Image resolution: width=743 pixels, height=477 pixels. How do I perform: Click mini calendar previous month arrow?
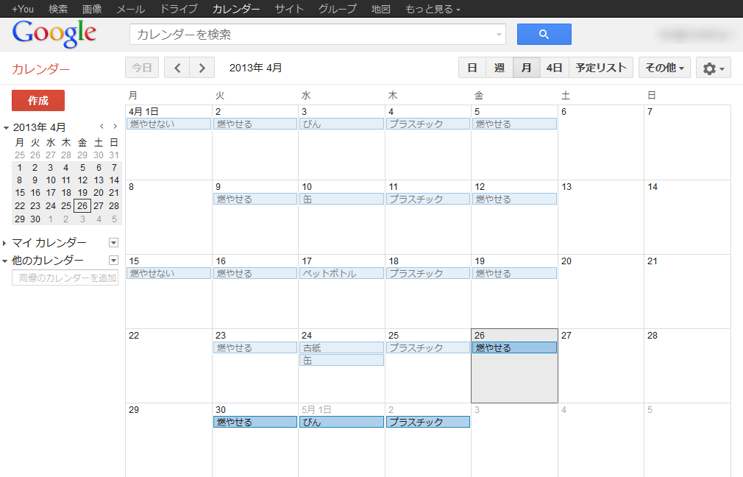pos(102,127)
